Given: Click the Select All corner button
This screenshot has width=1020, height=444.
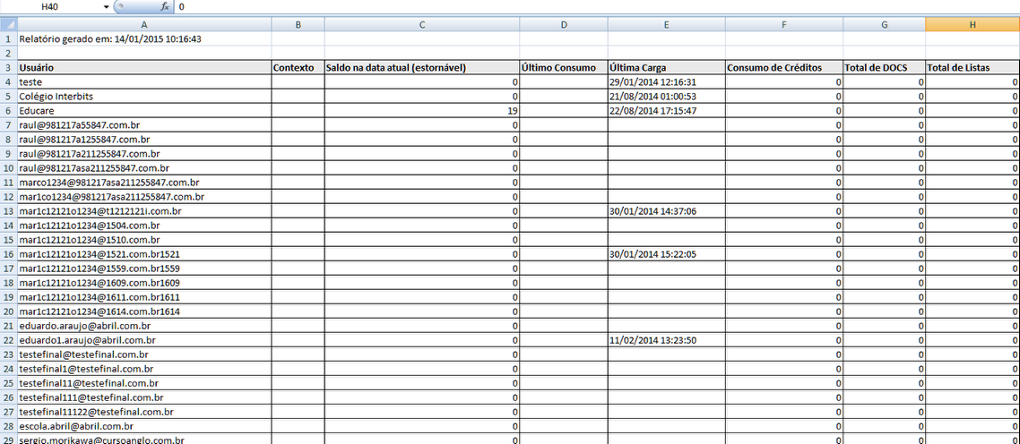Looking at the screenshot, I should click(x=8, y=25).
